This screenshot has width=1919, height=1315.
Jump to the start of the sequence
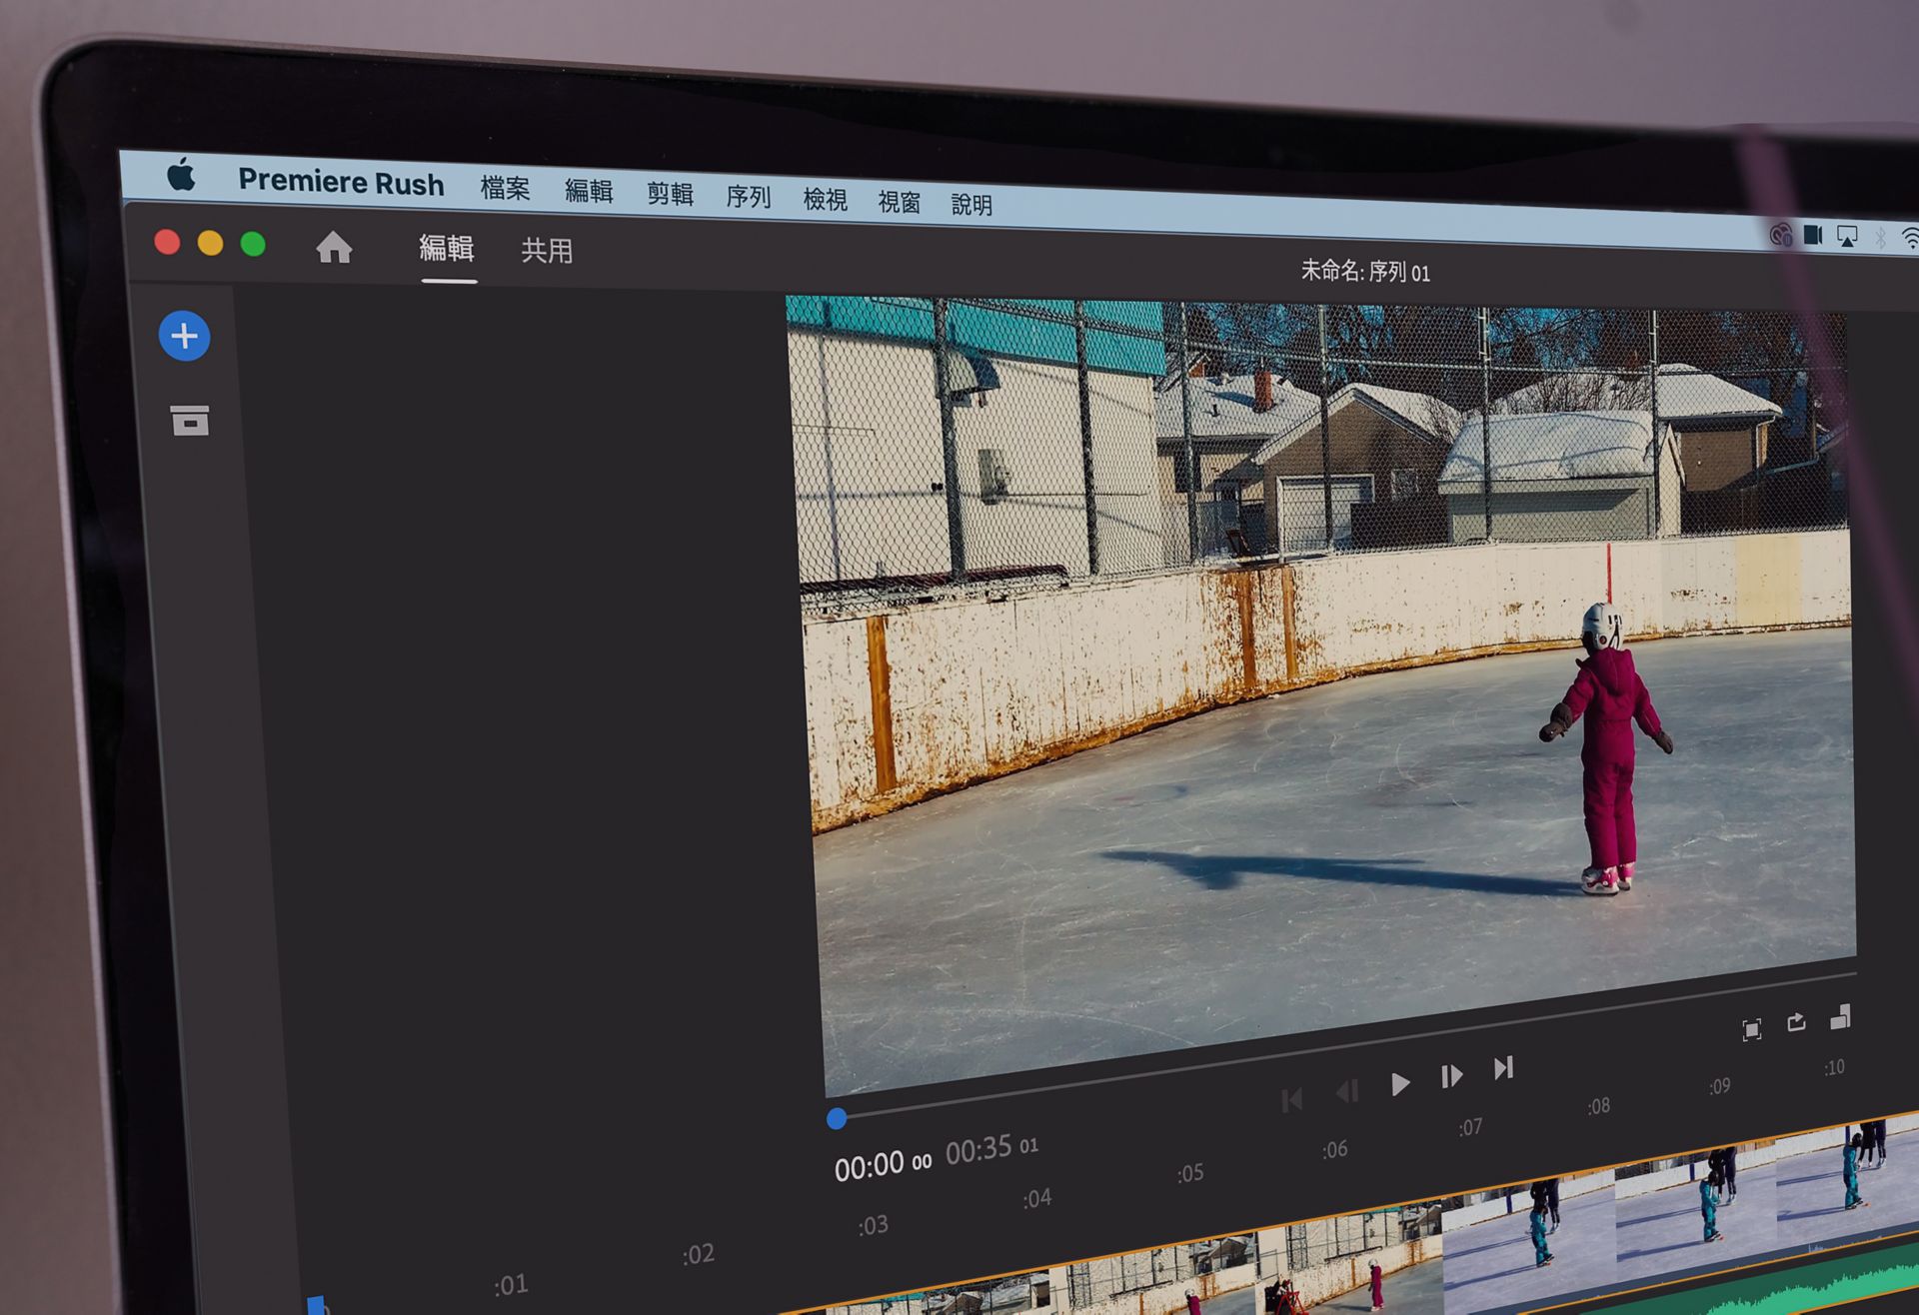tap(1292, 1097)
